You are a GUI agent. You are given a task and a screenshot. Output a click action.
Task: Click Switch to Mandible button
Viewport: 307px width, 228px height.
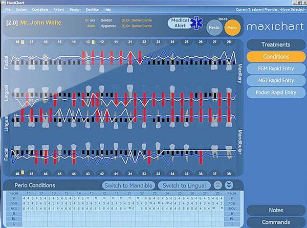coord(128,186)
